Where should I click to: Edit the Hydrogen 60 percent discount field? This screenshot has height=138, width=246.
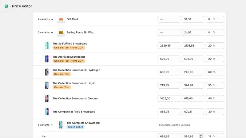(x=215, y=72)
